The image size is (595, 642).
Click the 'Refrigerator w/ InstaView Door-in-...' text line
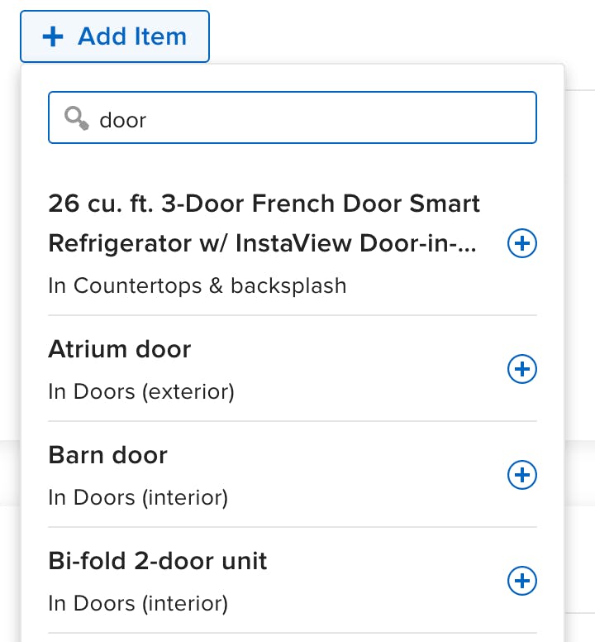click(263, 243)
